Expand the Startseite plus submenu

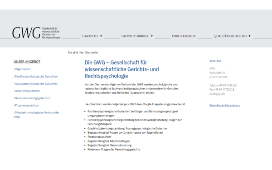(x=101, y=36)
